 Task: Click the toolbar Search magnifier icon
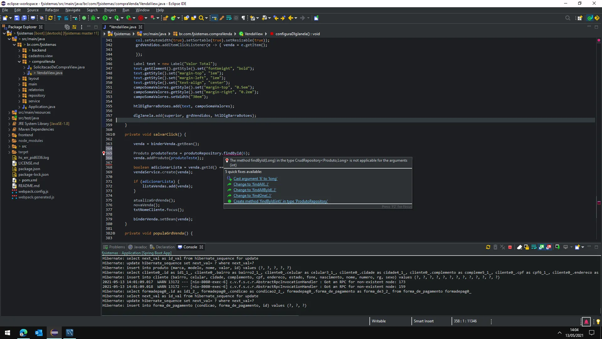click(201, 18)
